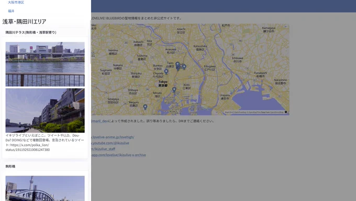The height and width of the screenshot is (201, 356).
Task: Open the lovelive-anime.jp/lovehigh/ link
Action: tap(113, 137)
